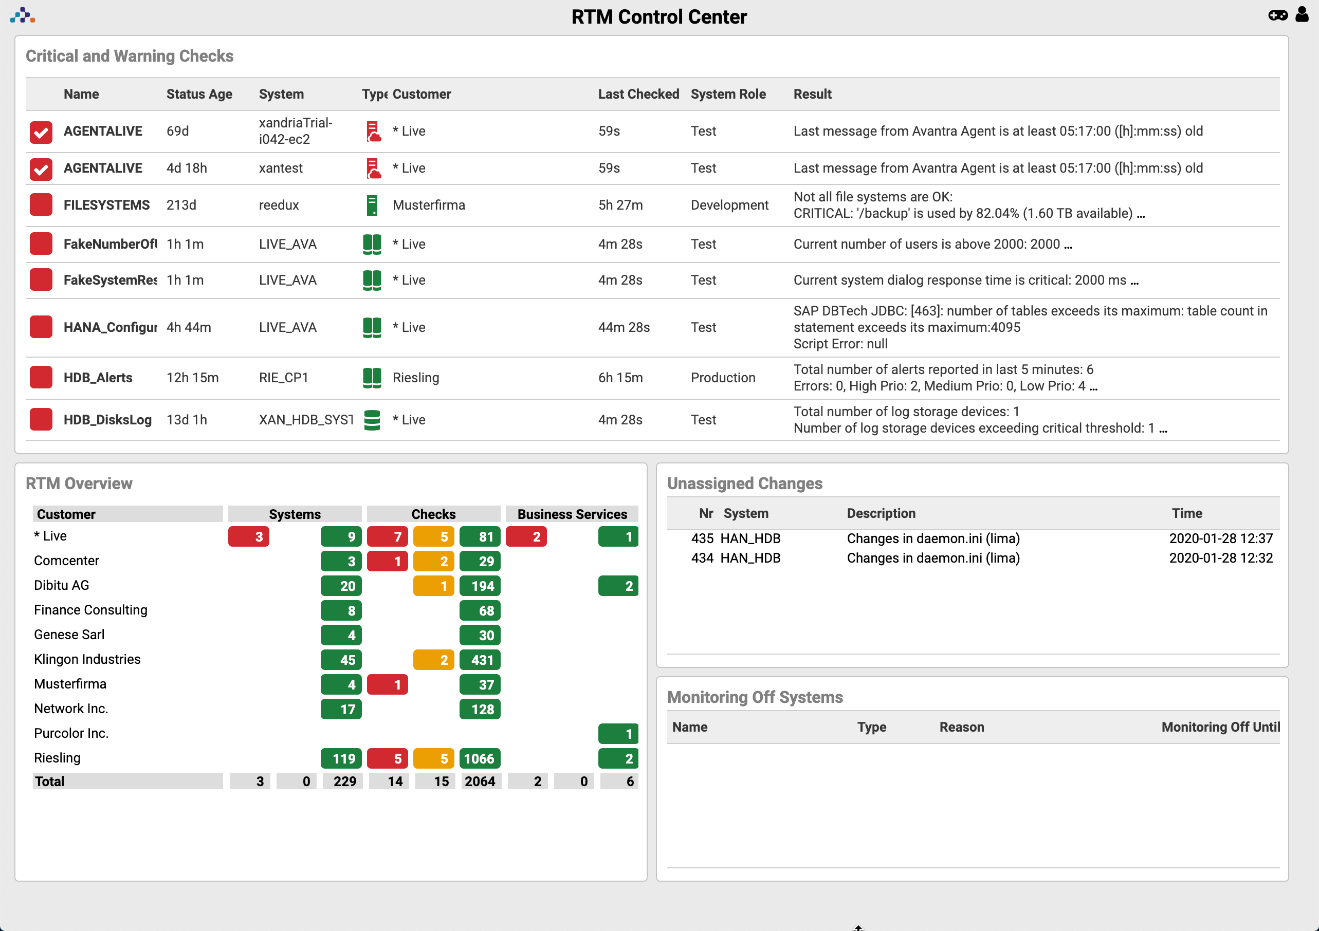
Task: Click the Description header in Unassigned Changes
Action: point(881,513)
